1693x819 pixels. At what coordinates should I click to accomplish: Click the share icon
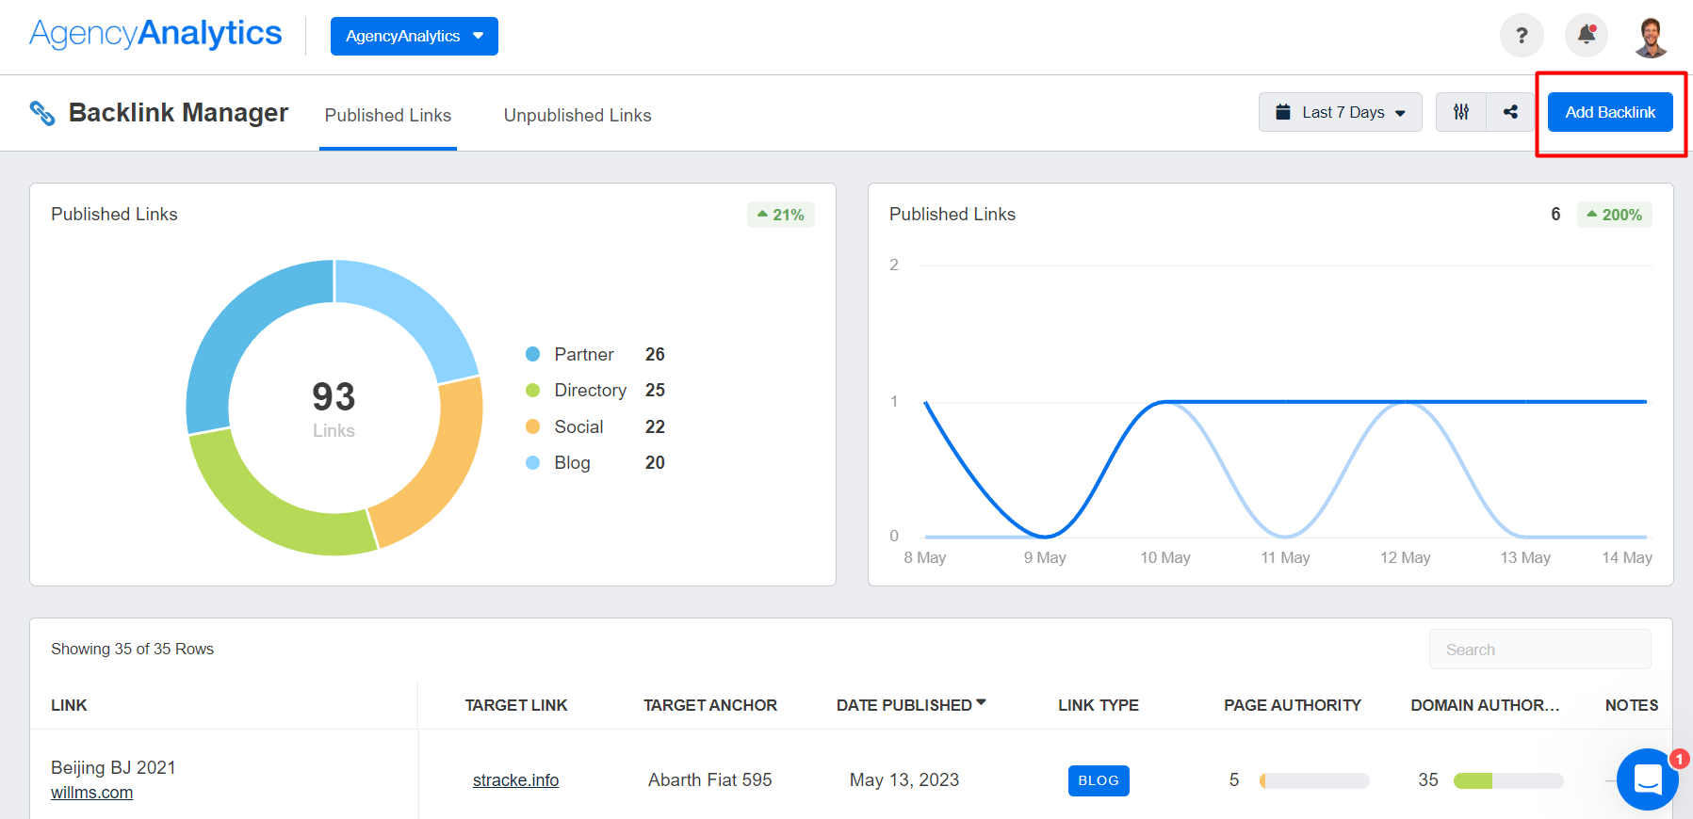tap(1510, 112)
